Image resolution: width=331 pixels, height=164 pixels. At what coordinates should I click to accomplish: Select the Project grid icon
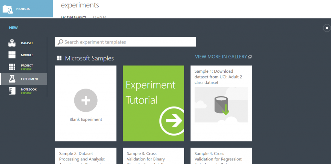click(x=12, y=67)
